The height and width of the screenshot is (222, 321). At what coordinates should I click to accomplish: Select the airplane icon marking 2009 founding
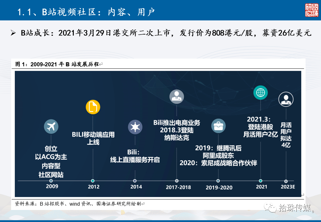tap(51, 126)
